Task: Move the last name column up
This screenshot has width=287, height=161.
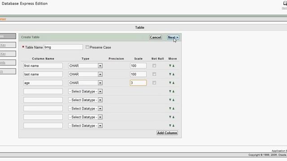Action: pyautogui.click(x=174, y=74)
